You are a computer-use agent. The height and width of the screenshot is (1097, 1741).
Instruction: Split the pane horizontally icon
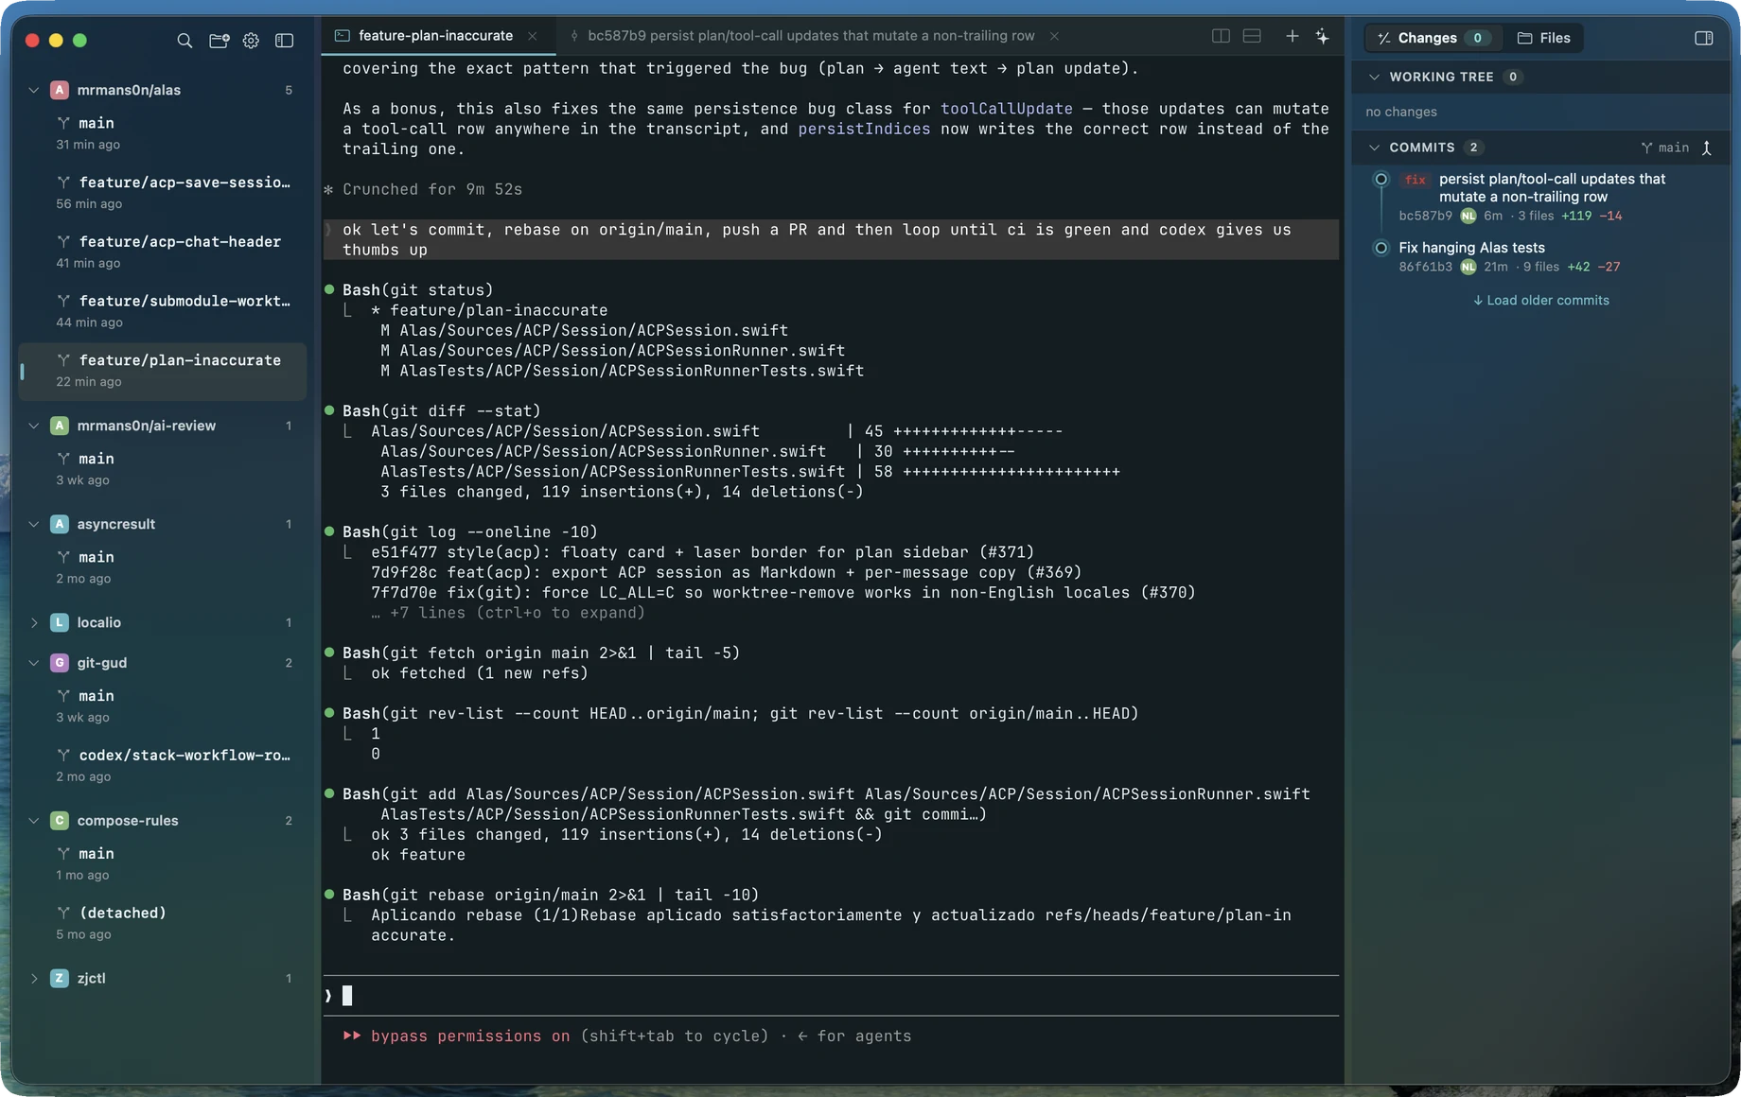click(x=1252, y=36)
